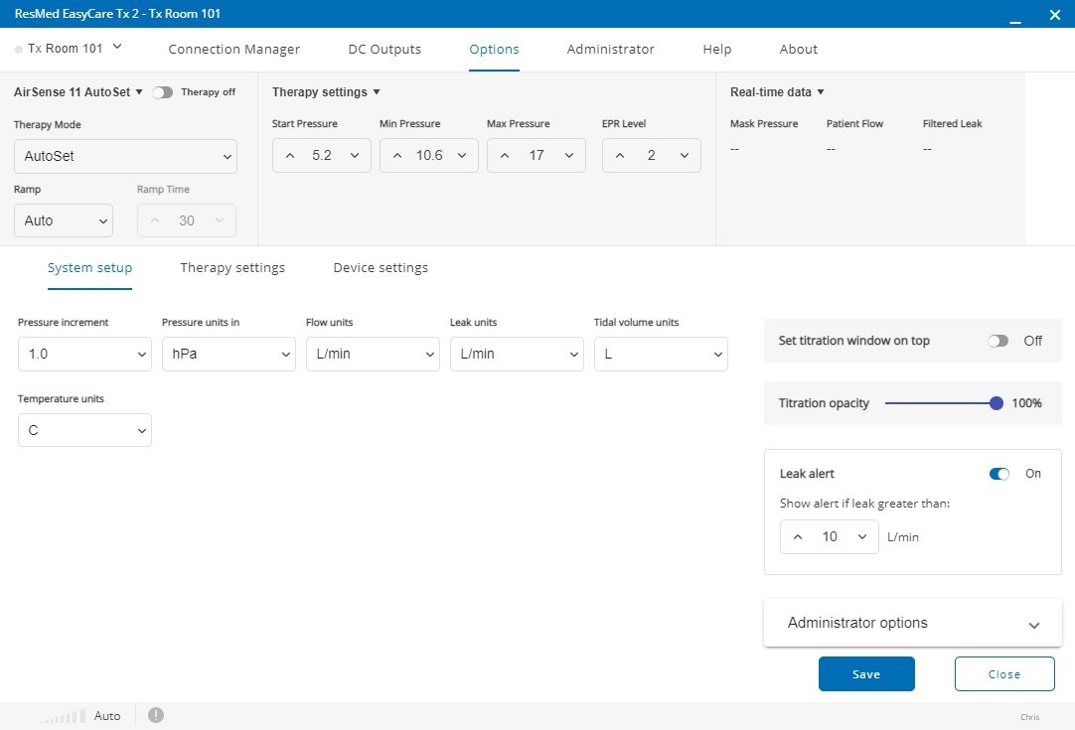
Task: Increase Start Pressure with up arrow
Action: coord(290,156)
